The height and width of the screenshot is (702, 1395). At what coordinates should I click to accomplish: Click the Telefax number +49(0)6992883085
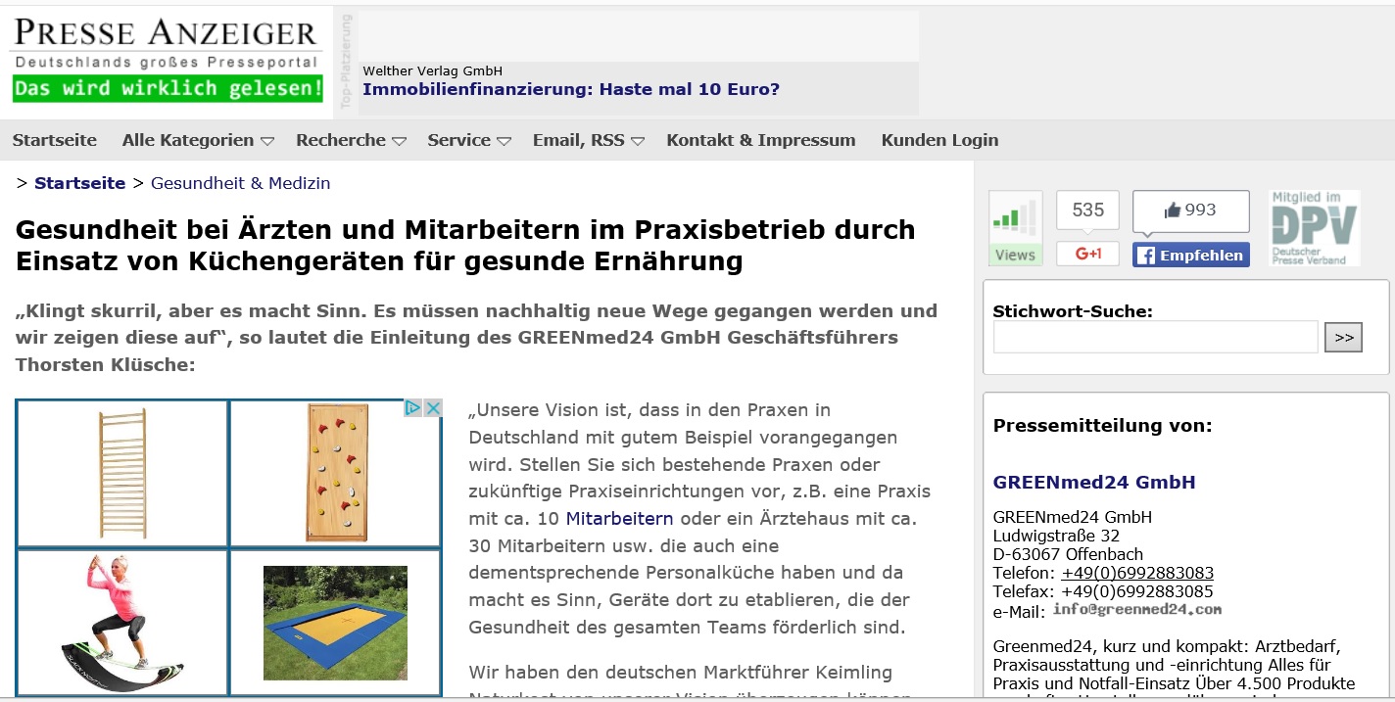click(x=1136, y=591)
